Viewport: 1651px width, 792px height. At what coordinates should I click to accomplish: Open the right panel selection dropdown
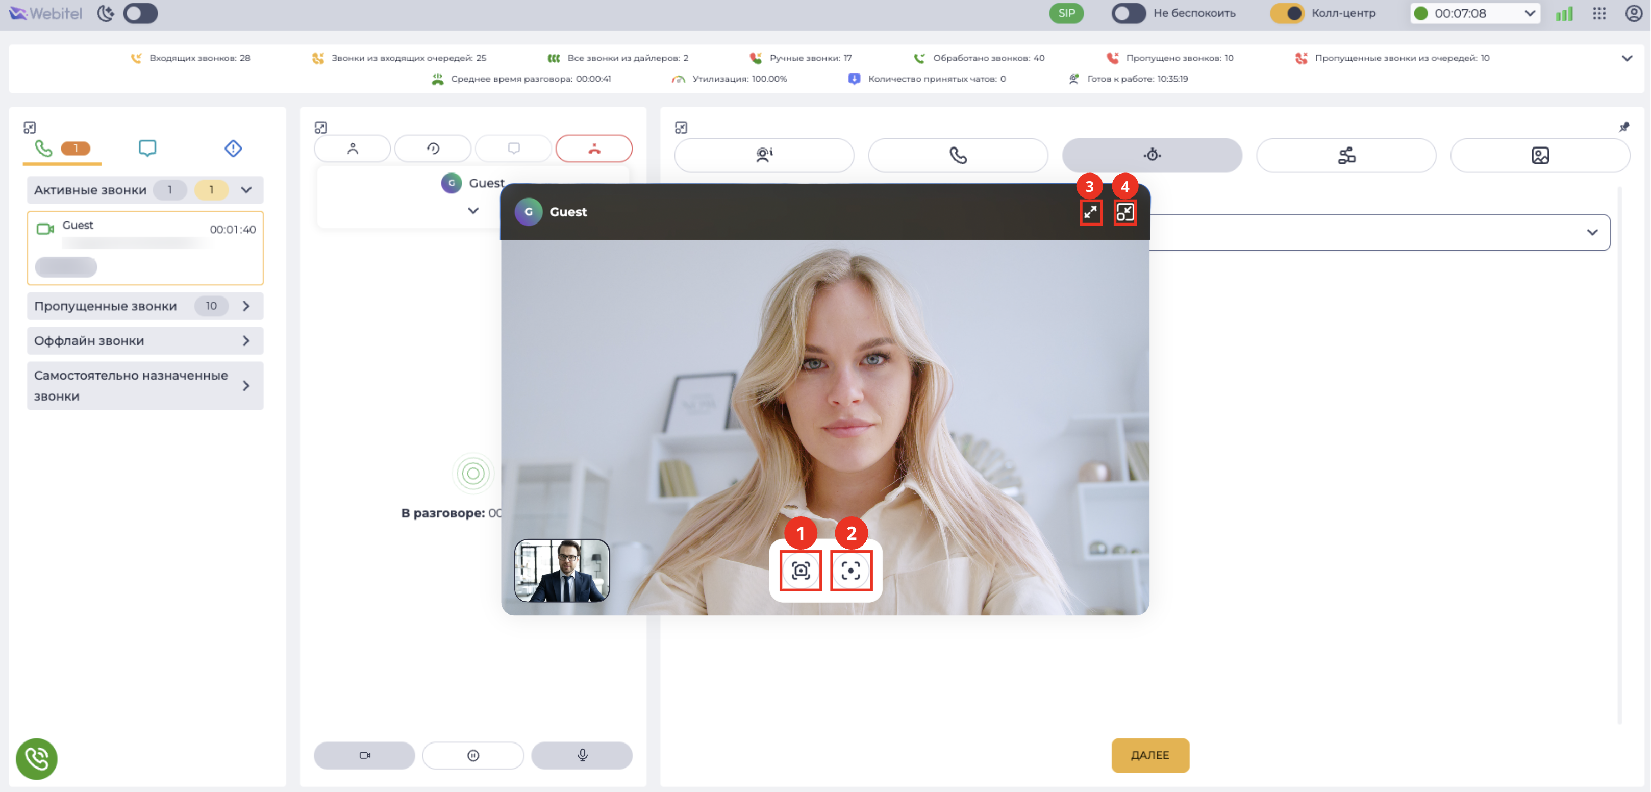pos(1379,232)
